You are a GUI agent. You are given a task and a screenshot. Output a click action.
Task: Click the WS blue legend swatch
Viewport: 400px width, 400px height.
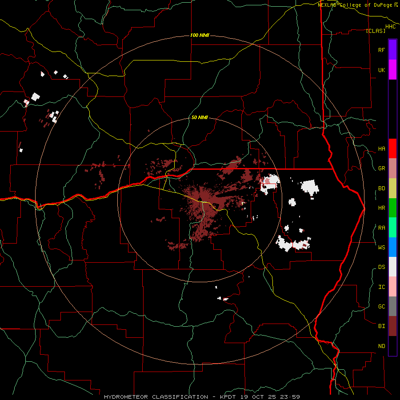coord(392,247)
